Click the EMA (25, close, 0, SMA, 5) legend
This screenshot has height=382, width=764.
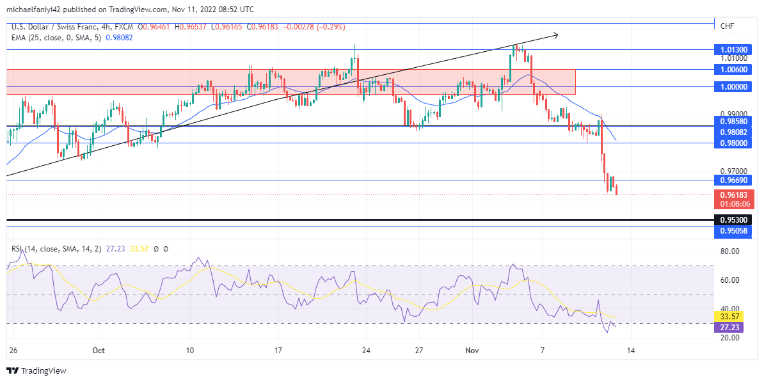[x=56, y=37]
